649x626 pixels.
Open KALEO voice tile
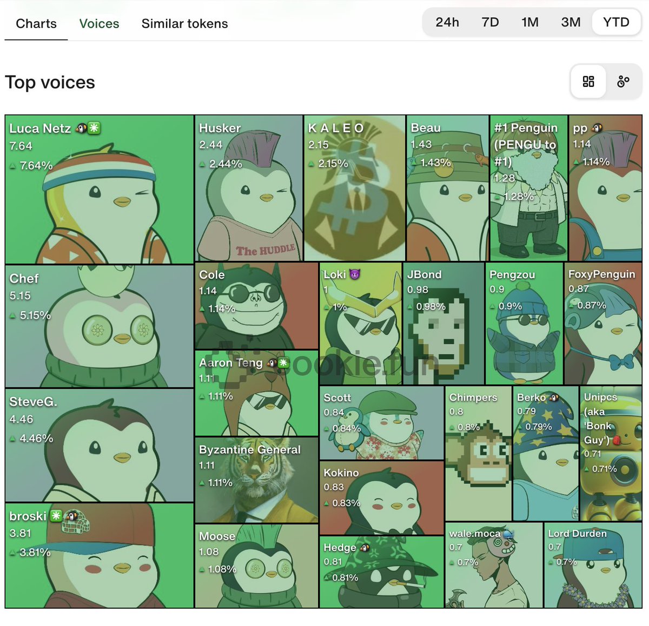pyautogui.click(x=355, y=188)
